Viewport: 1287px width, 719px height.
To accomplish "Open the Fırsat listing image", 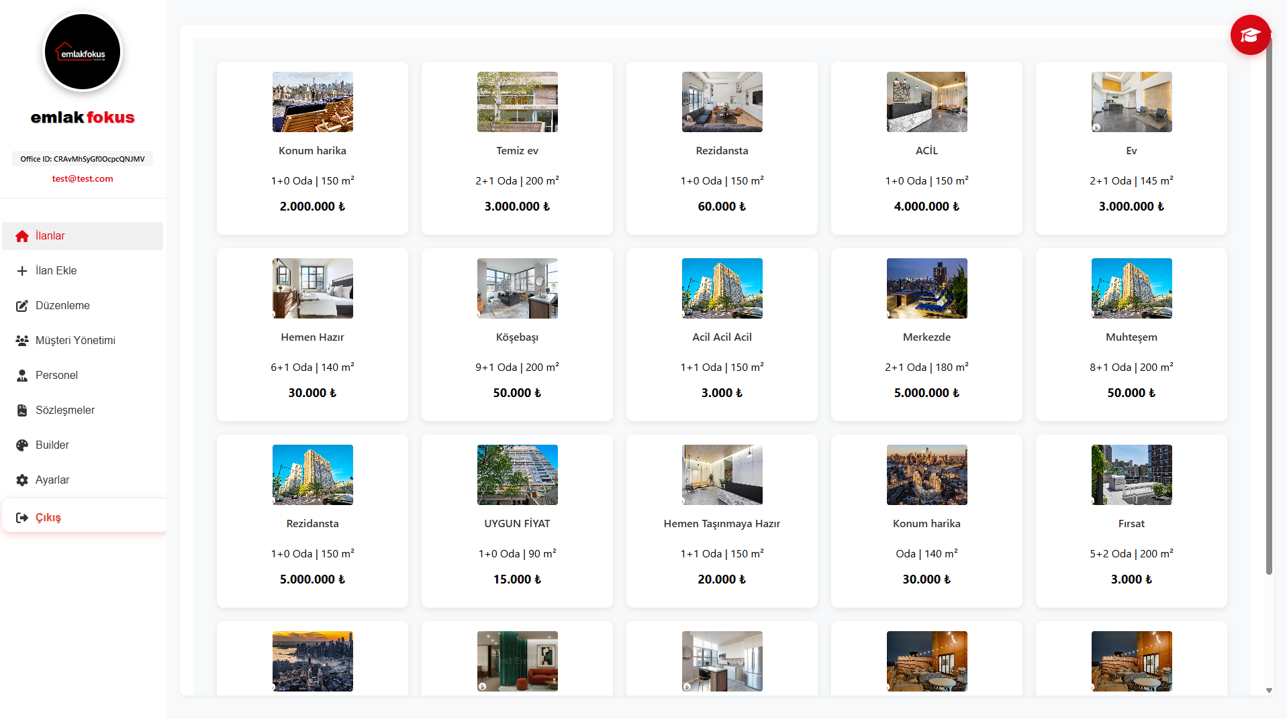I will pyautogui.click(x=1131, y=475).
